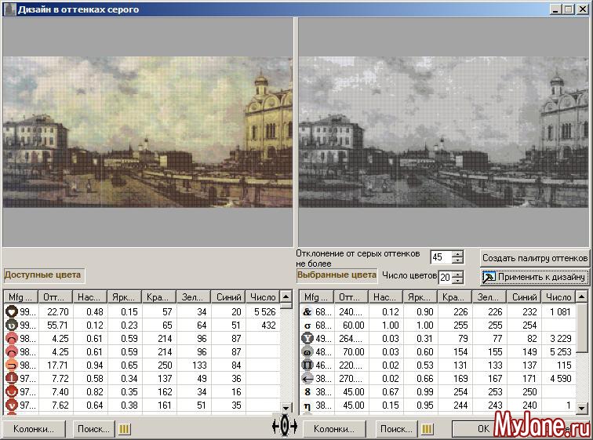Select the left arrow symbol color row
Image resolution: width=593 pixels, height=440 pixels.
pyautogui.click(x=307, y=379)
